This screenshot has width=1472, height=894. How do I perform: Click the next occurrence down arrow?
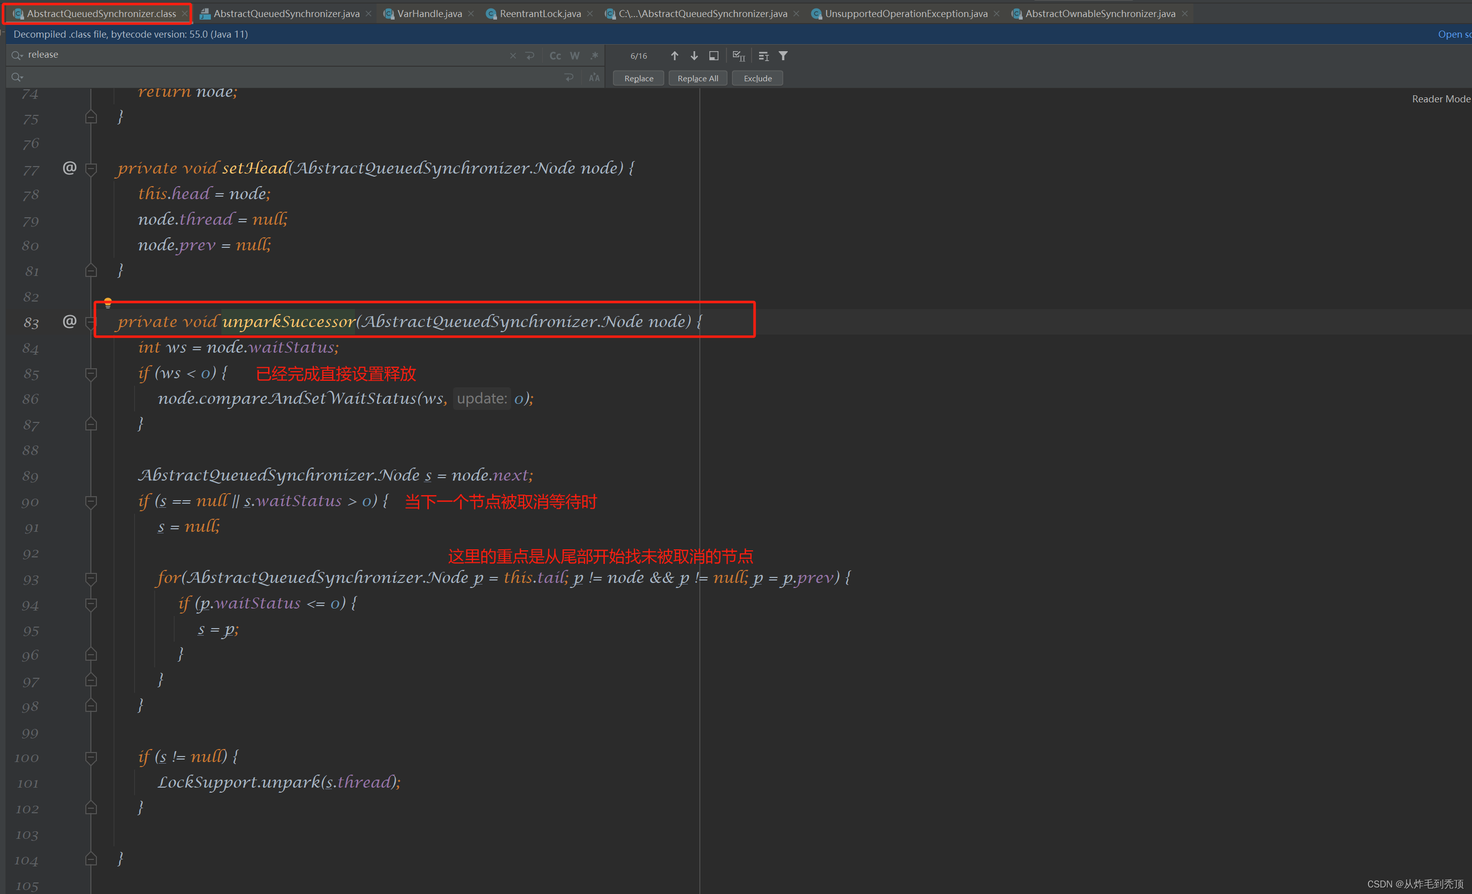click(x=694, y=56)
